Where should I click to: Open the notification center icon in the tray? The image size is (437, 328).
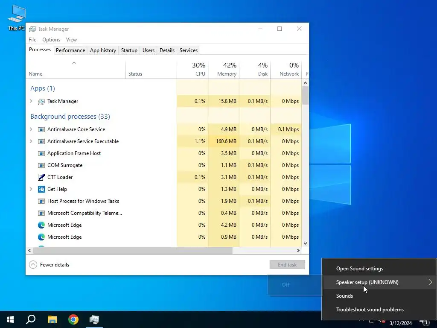[425, 323]
